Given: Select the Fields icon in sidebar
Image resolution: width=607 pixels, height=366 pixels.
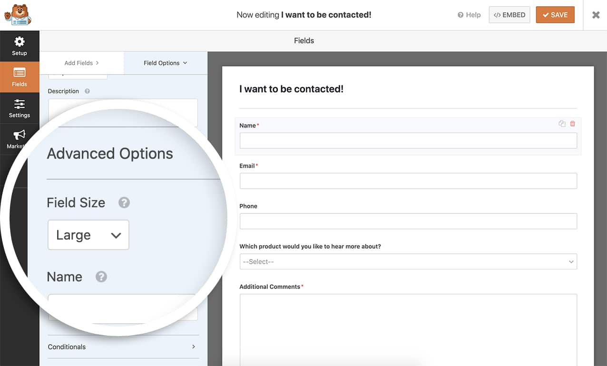Looking at the screenshot, I should (x=19, y=77).
